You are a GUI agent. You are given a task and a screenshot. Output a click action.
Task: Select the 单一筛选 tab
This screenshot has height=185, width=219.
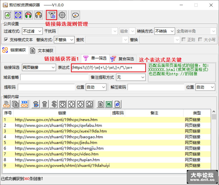click(x=95, y=58)
